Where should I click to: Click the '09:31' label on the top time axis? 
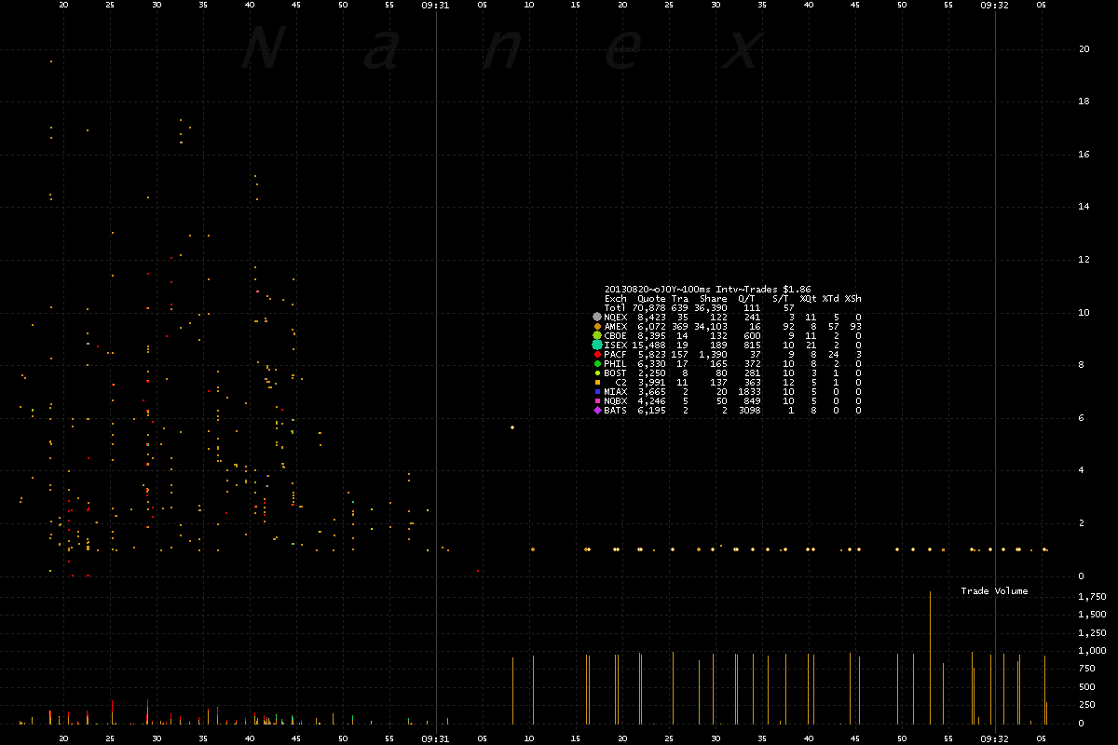coord(435,5)
